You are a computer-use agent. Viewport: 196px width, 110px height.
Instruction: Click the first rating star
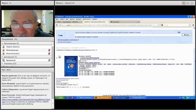coord(70,87)
